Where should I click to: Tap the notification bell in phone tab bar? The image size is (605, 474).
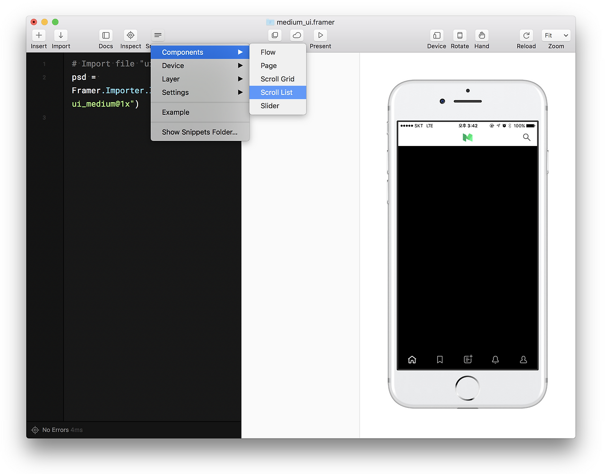495,360
